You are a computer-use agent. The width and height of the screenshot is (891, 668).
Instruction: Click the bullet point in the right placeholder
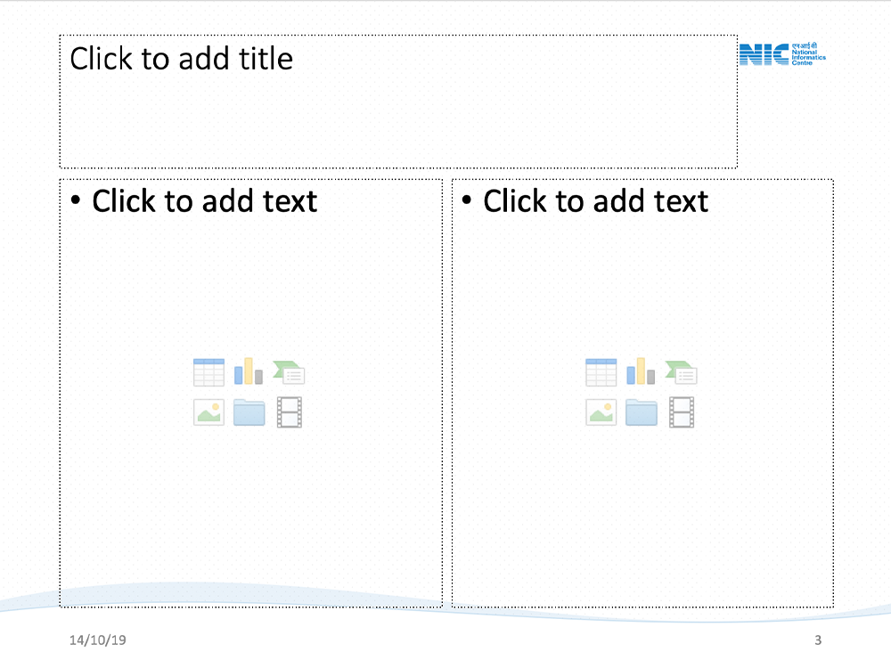(x=467, y=201)
